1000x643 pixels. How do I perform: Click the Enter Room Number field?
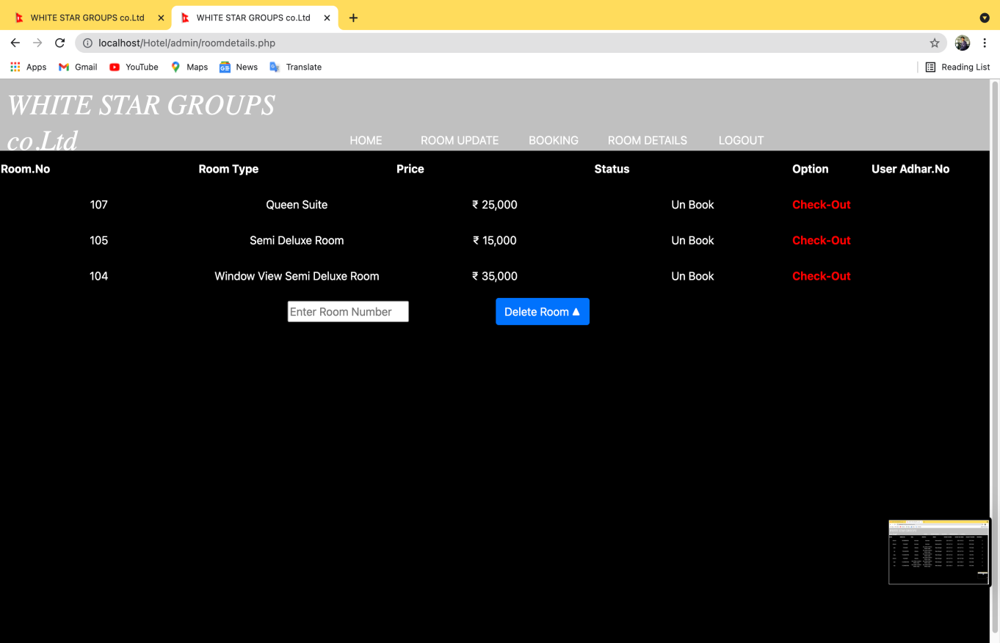point(347,311)
